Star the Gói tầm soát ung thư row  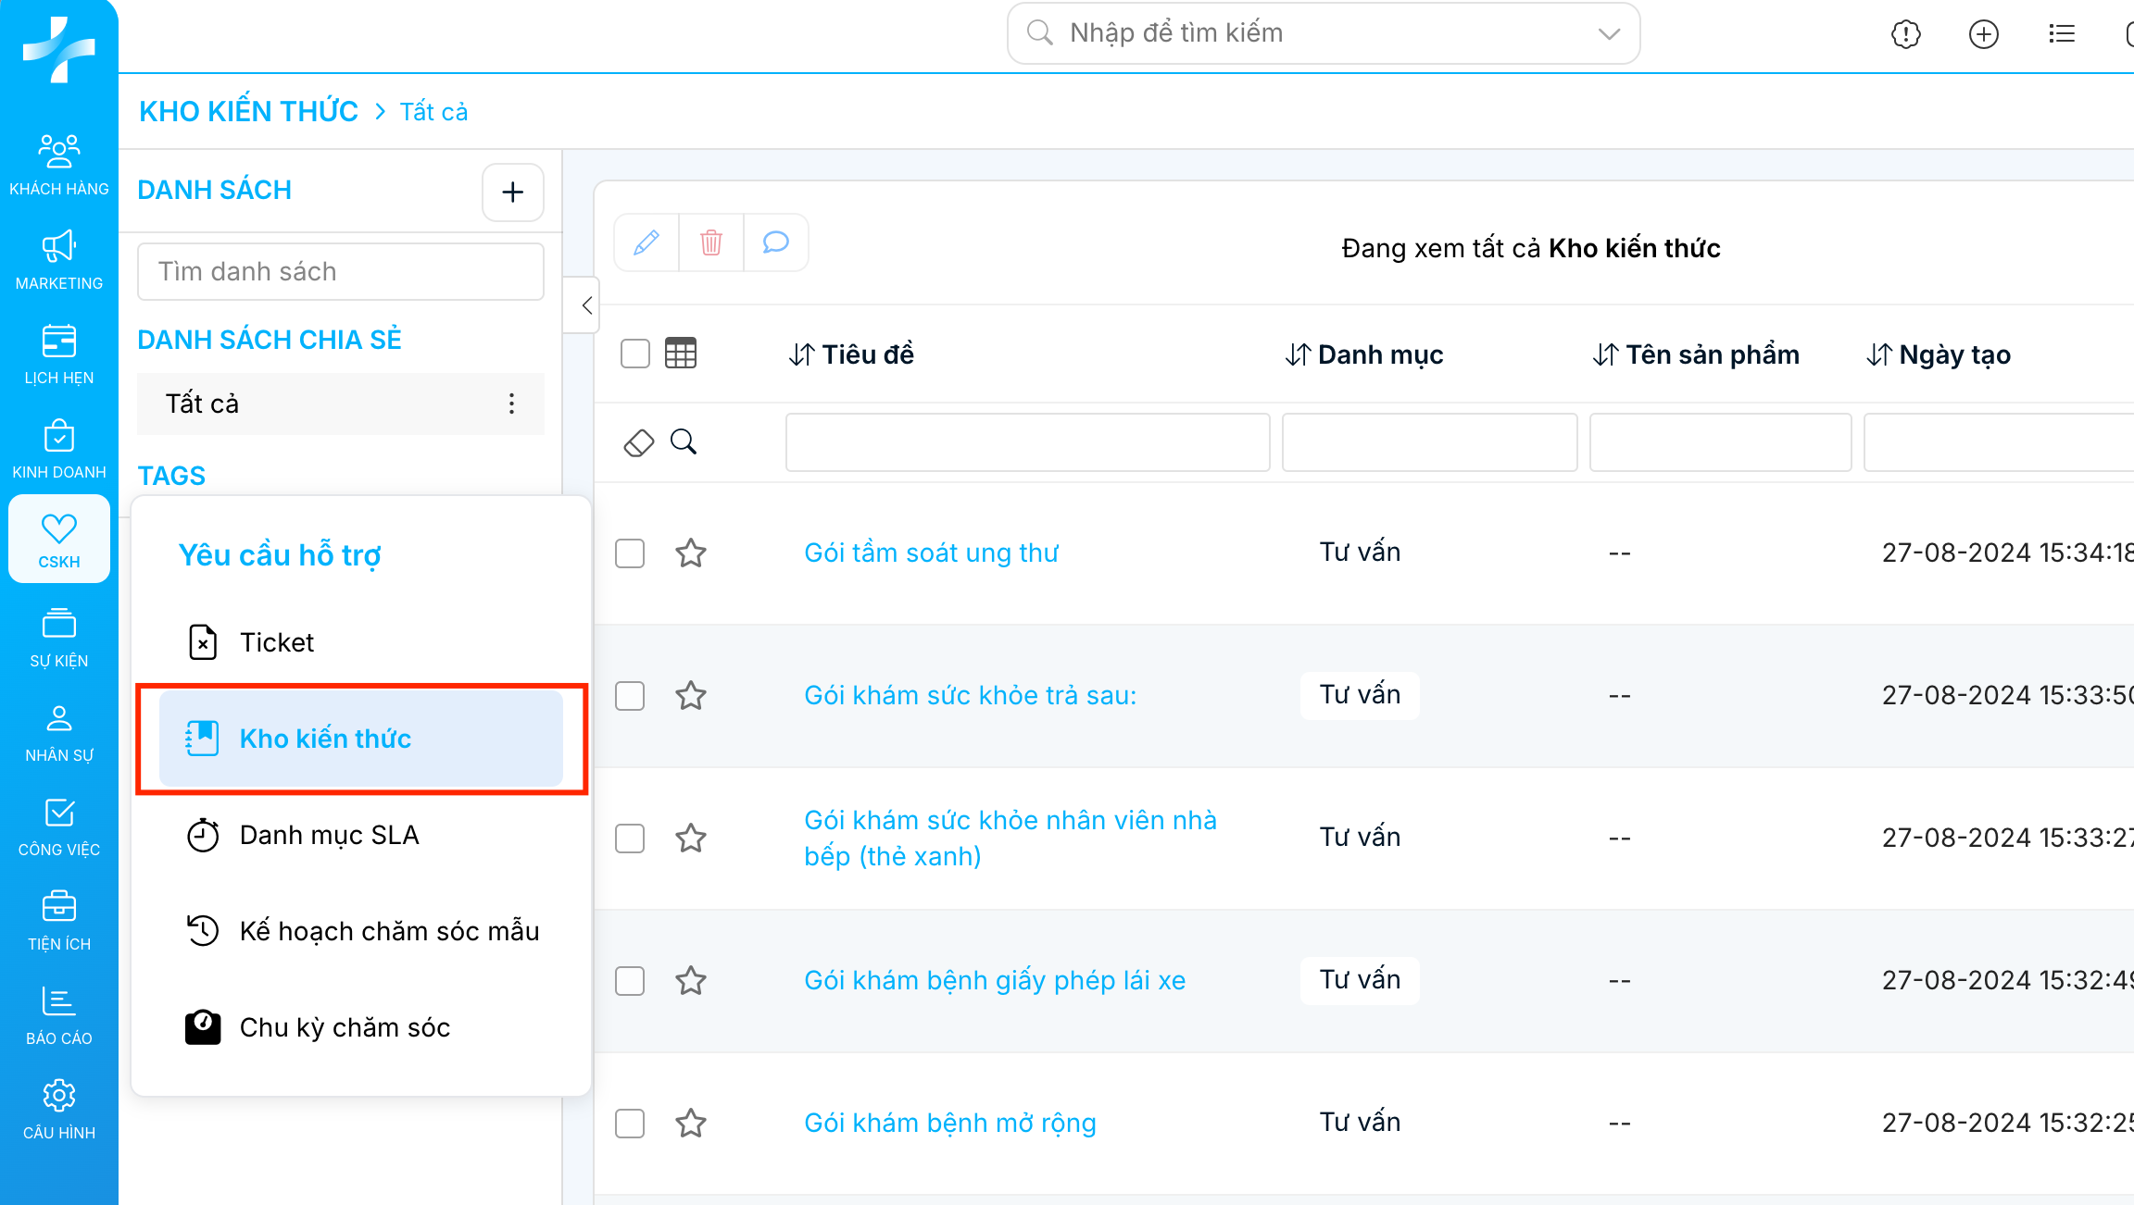click(x=691, y=553)
